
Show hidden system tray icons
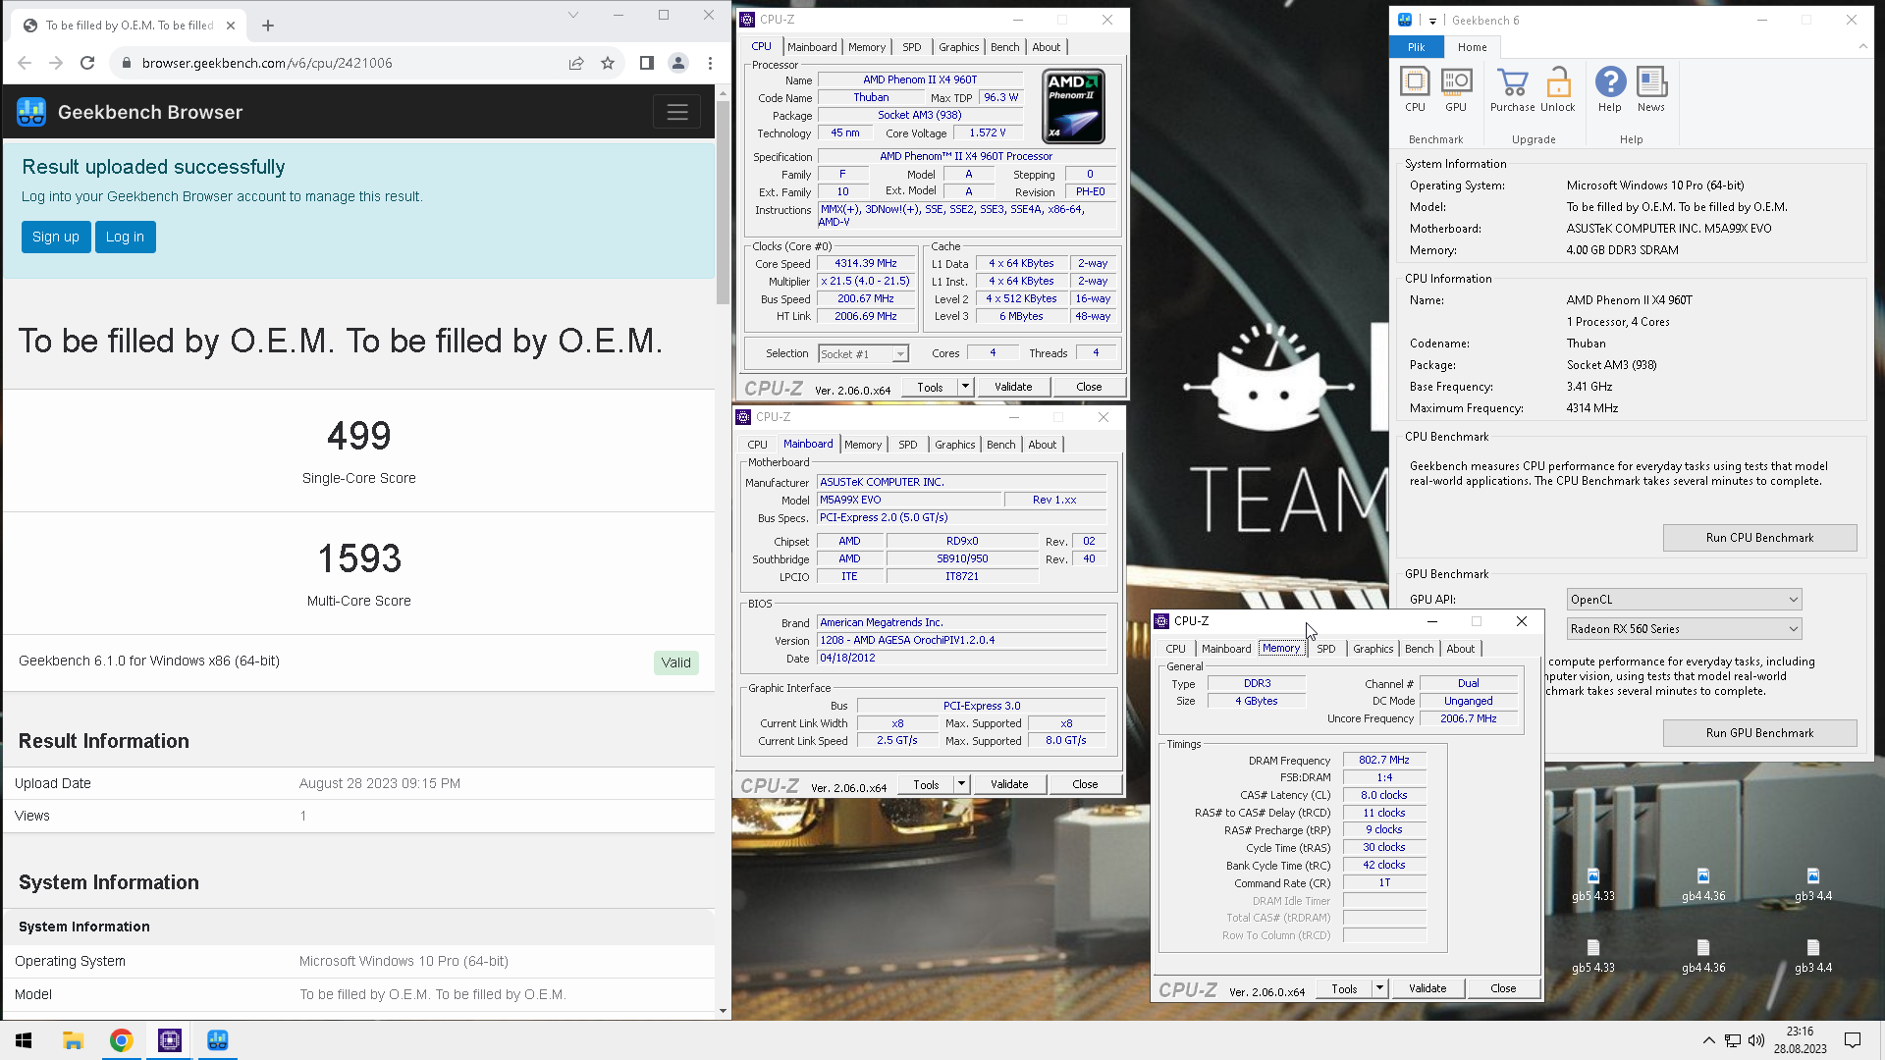coord(1708,1040)
